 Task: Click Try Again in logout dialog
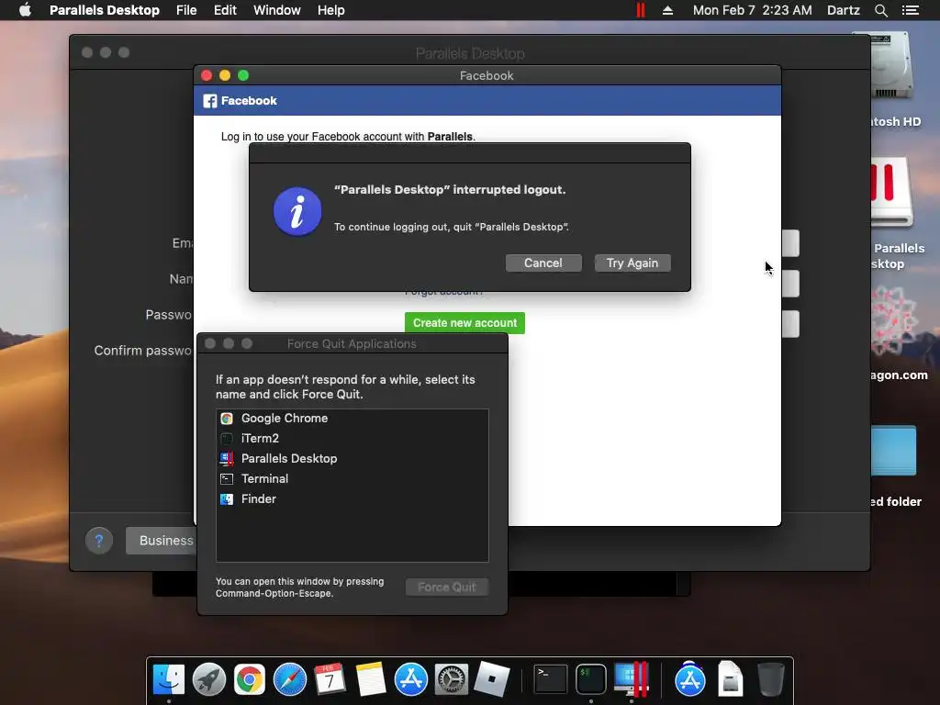632,263
